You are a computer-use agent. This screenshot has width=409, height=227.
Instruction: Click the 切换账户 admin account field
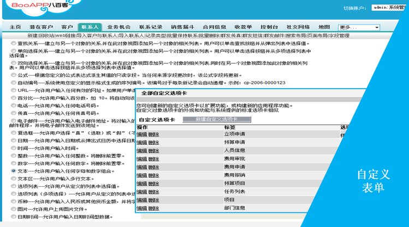pos(389,8)
